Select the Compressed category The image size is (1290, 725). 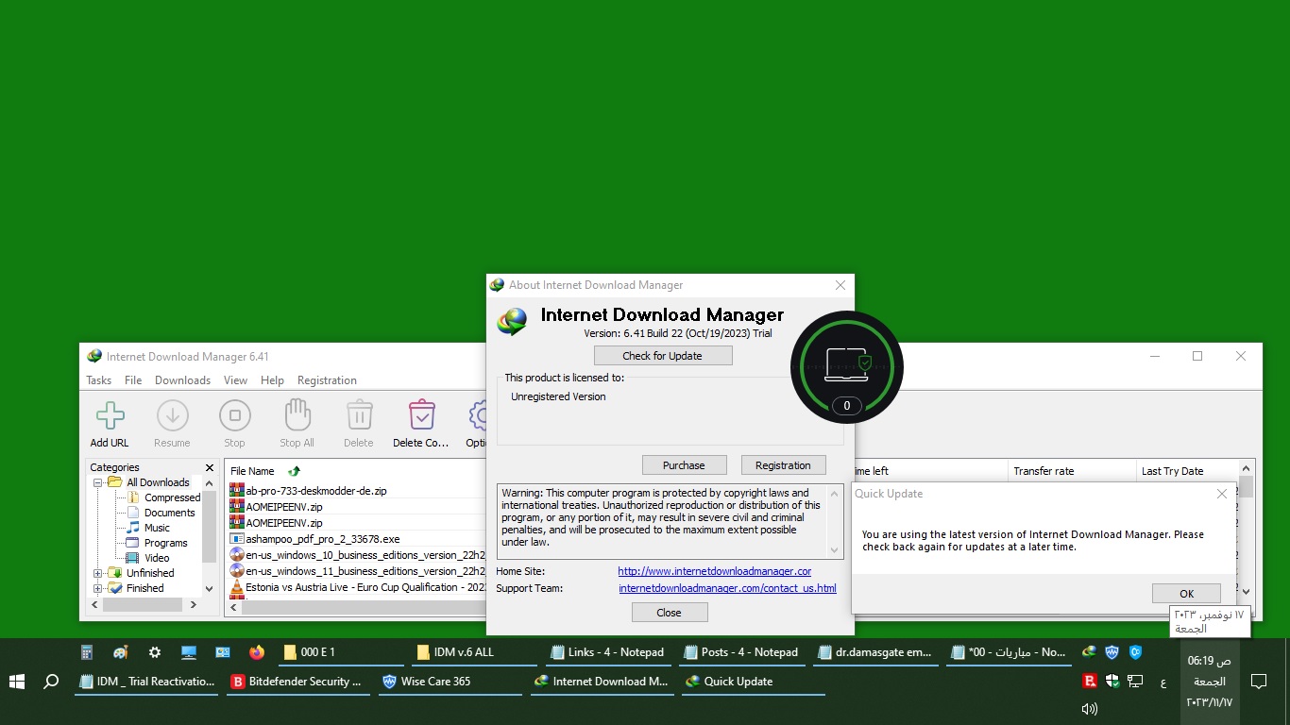pos(172,497)
